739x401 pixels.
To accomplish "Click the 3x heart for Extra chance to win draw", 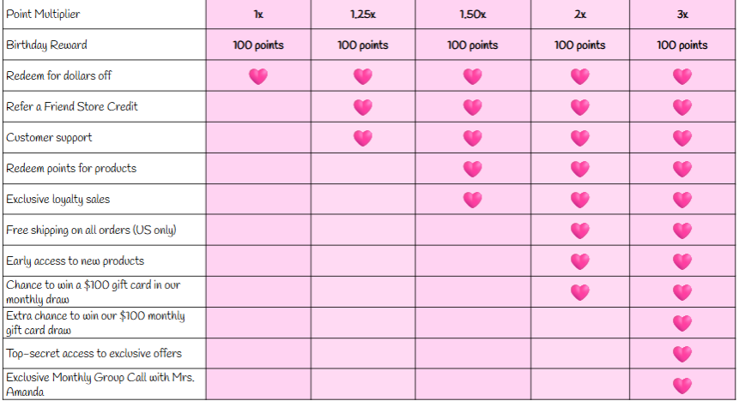I will point(682,323).
